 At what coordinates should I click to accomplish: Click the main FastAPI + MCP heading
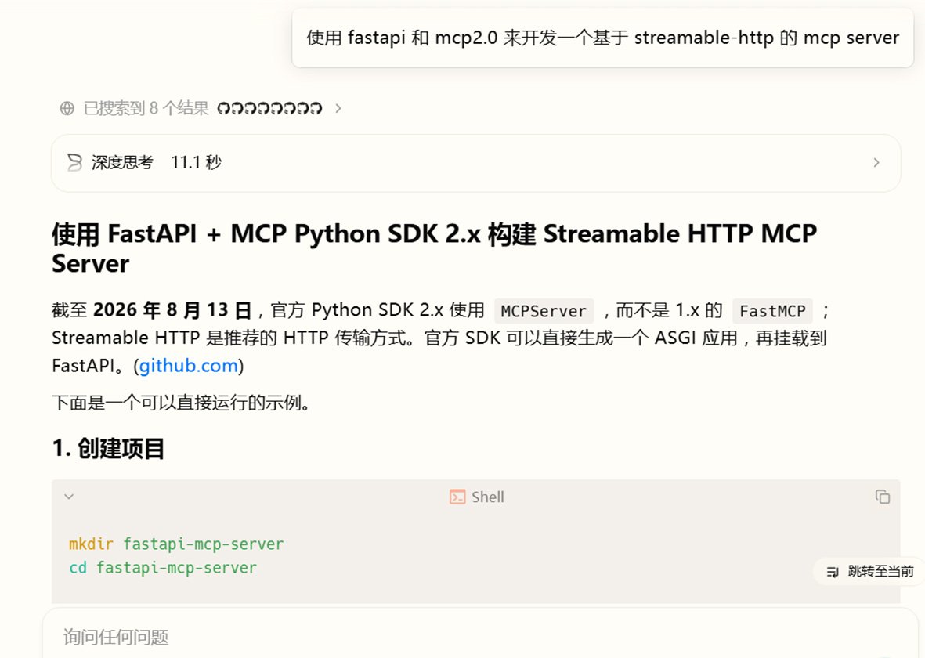(x=434, y=248)
